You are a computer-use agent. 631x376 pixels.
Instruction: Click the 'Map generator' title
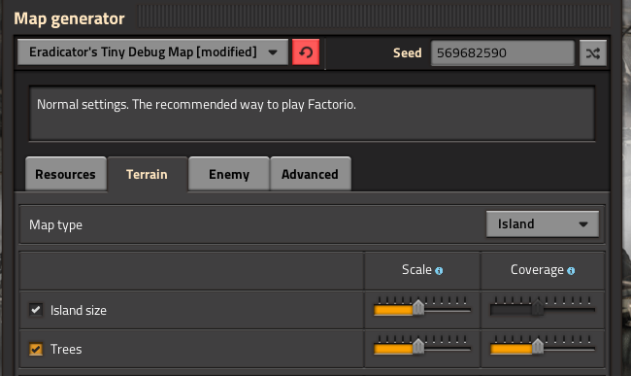[69, 18]
